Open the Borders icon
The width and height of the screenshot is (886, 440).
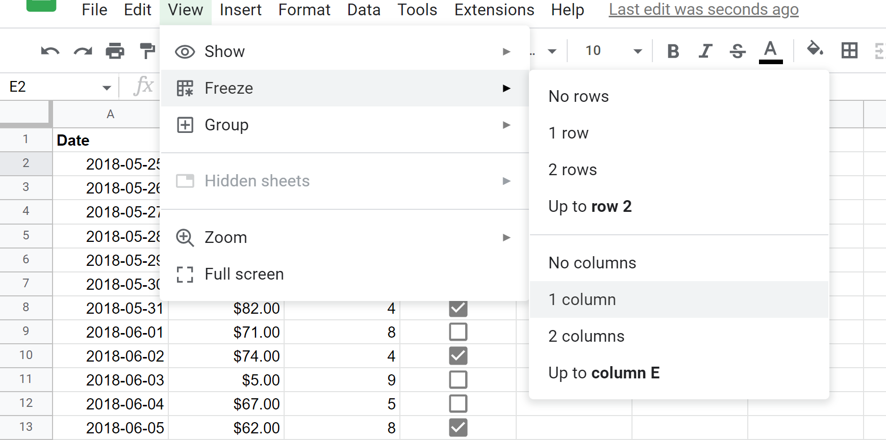tap(849, 50)
